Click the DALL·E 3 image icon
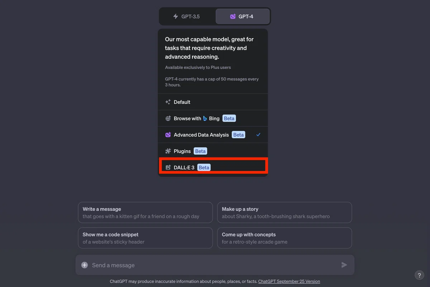 point(168,167)
